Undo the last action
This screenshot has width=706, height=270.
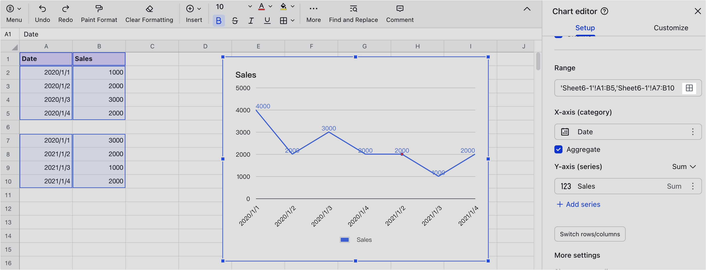[42, 12]
